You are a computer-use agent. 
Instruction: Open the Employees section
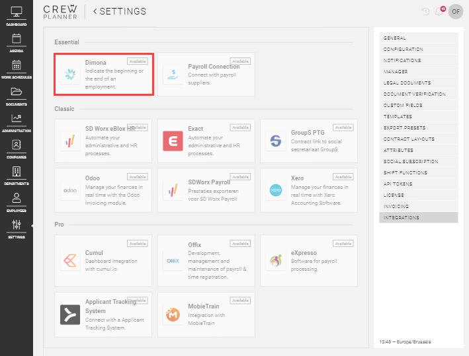(x=17, y=201)
